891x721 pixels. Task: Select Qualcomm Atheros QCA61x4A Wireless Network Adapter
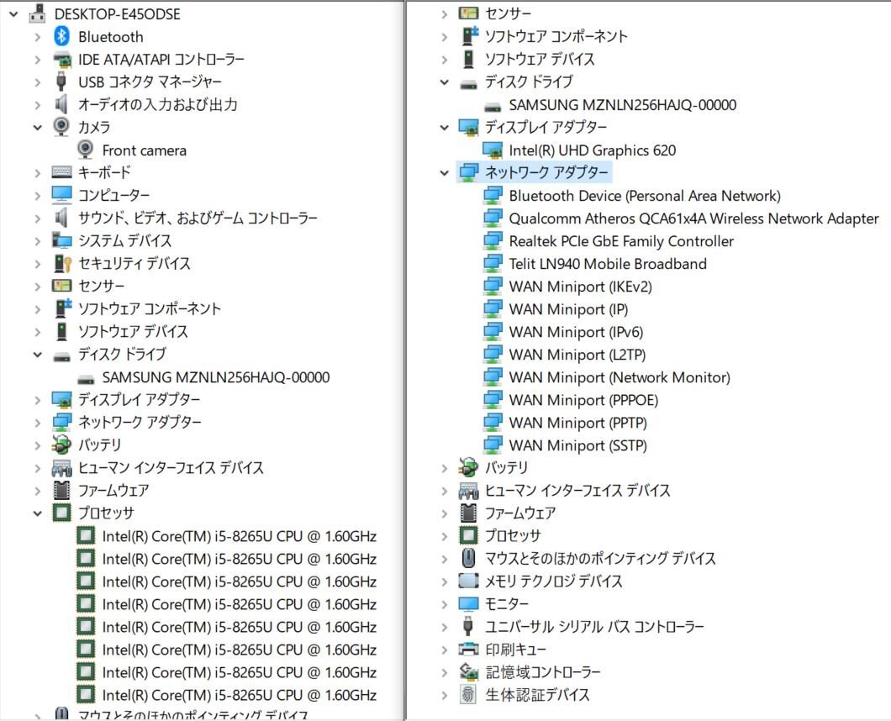693,218
